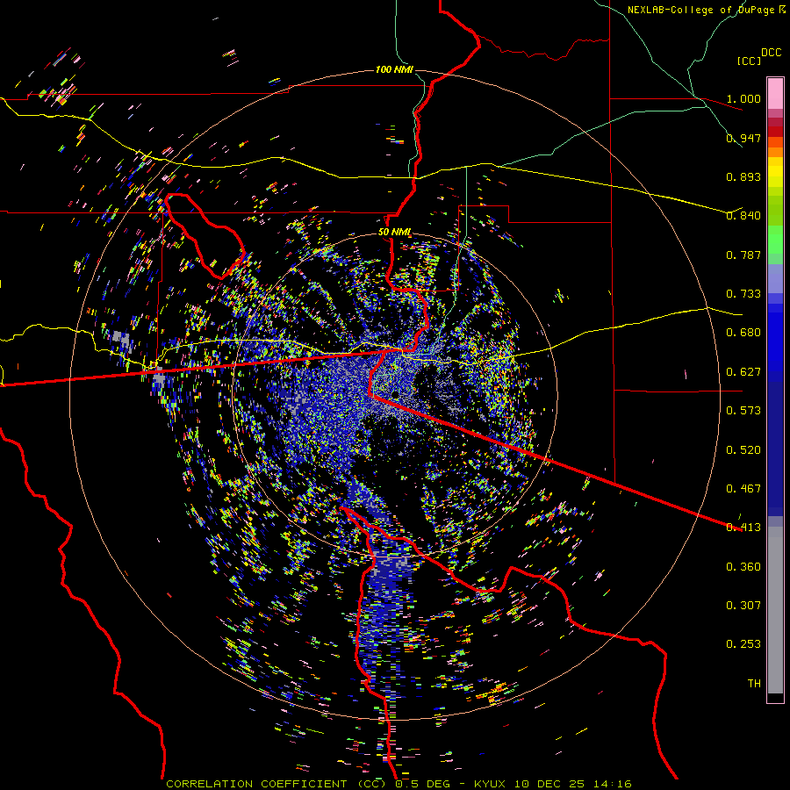This screenshot has width=790, height=790.
Task: Click the 0.307 legend value
Action: 743,606
